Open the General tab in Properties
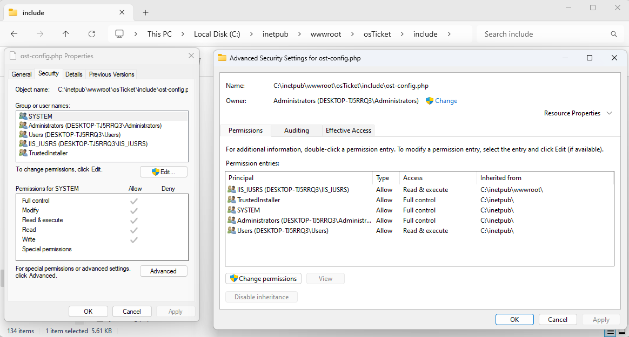 (x=22, y=74)
